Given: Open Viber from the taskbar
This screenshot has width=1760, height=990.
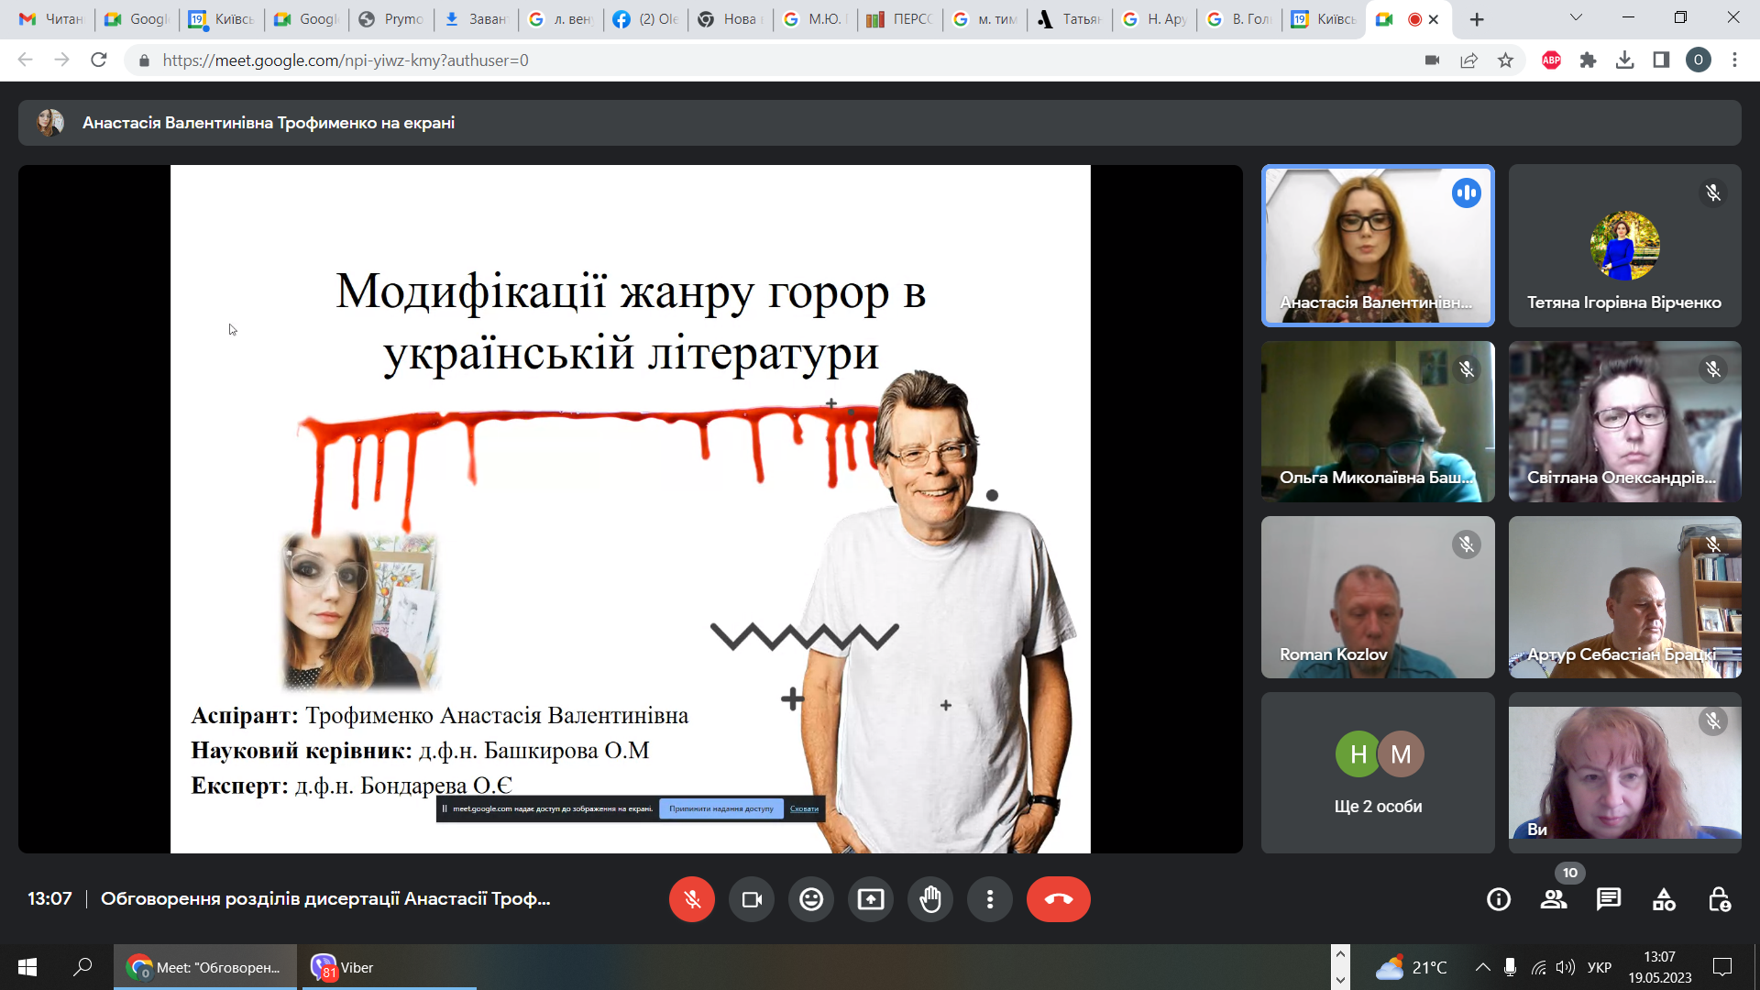Looking at the screenshot, I should (x=344, y=967).
